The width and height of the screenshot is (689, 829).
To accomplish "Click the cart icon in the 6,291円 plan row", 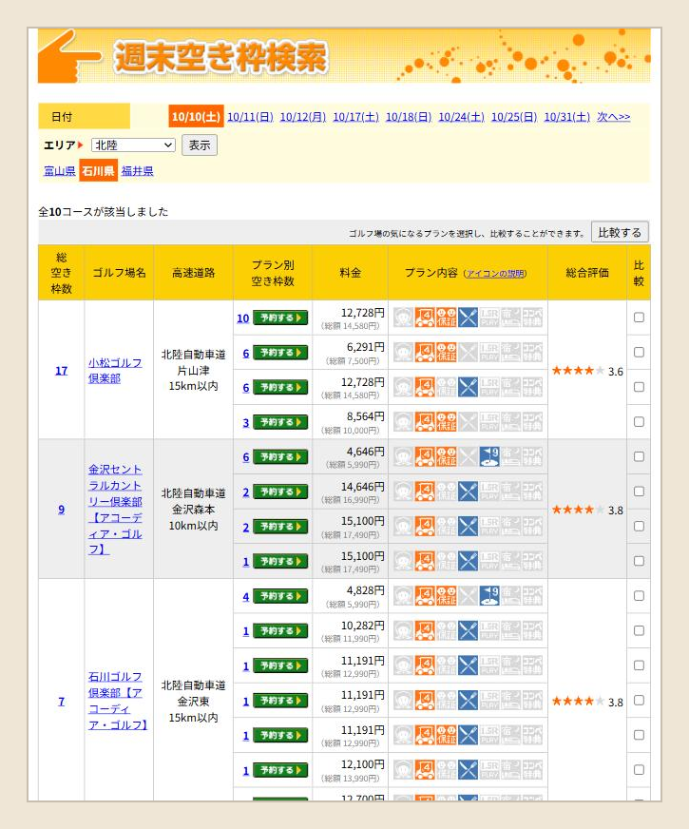I will 425,352.
